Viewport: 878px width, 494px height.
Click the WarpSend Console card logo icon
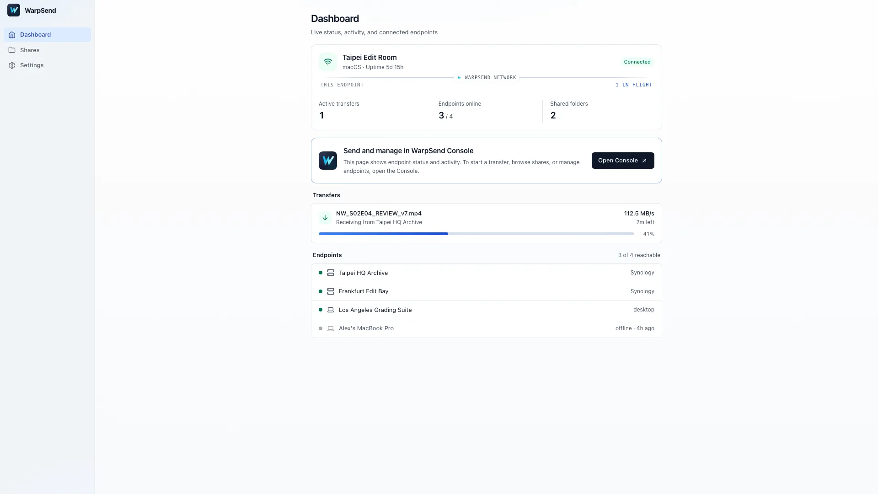328,161
